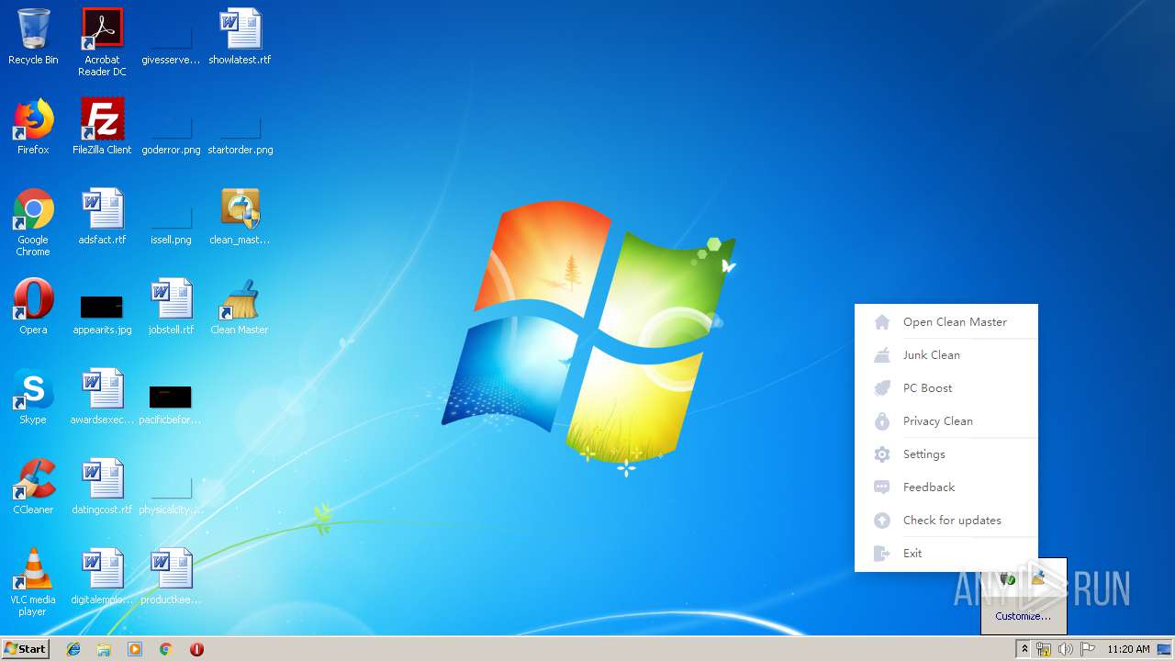Select Google Chrome desktop shortcut
1175x661 pixels.
[x=33, y=223]
